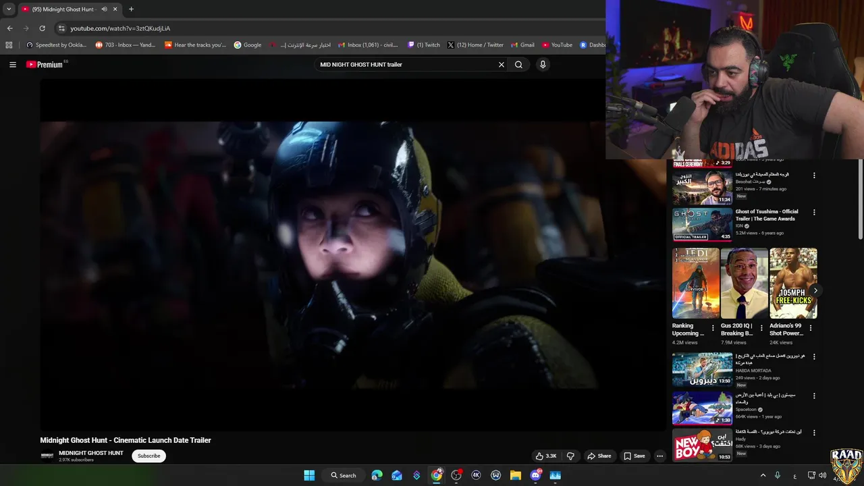Open the MIDNIGHT GHOST HUNT channel name
The height and width of the screenshot is (486, 864).
[91, 453]
